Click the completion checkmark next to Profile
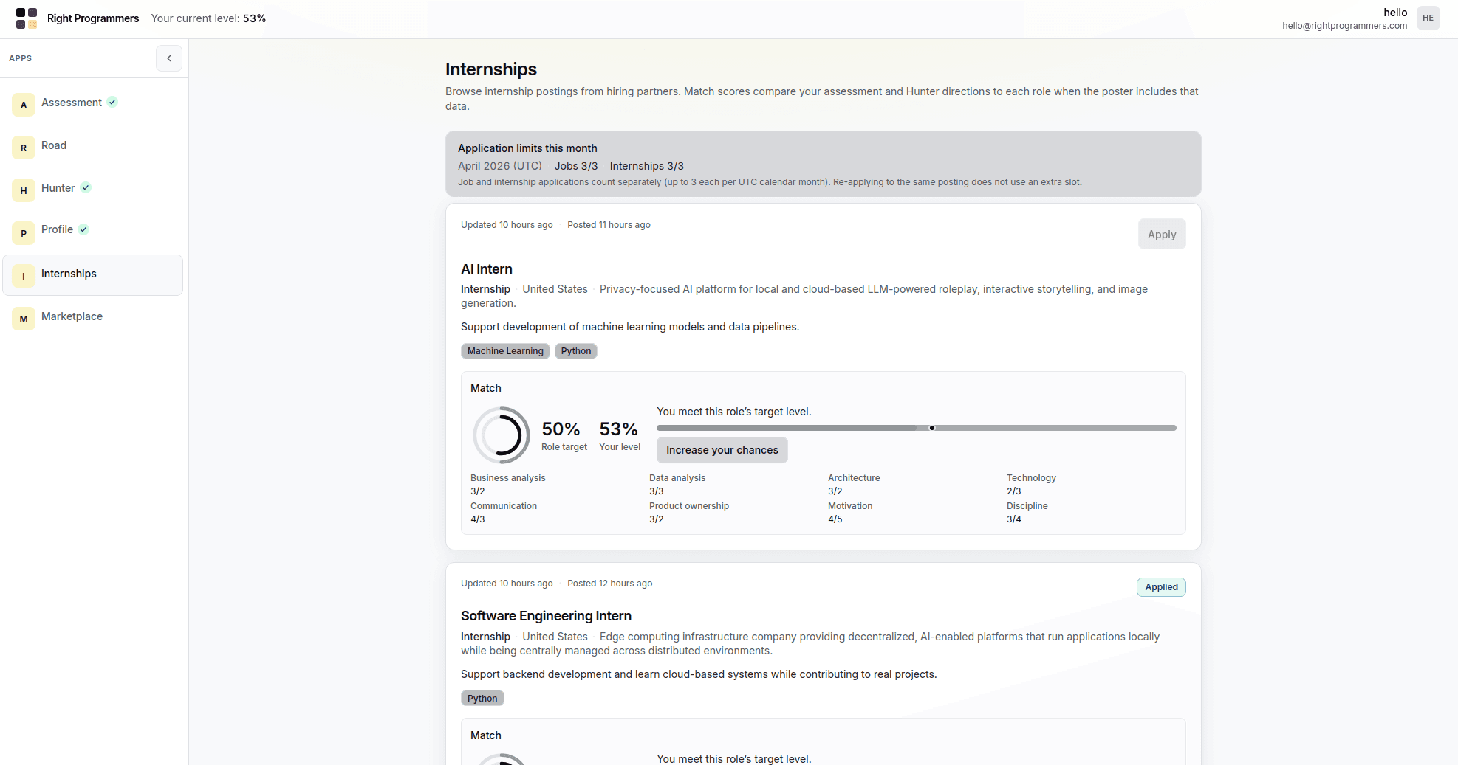Screen dimensions: 1458x765 [83, 229]
